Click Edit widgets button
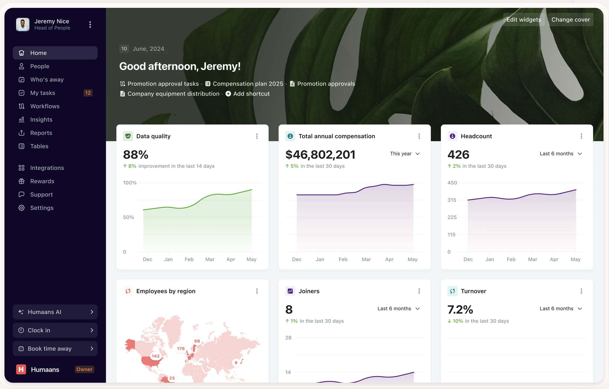The image size is (609, 389). (524, 20)
